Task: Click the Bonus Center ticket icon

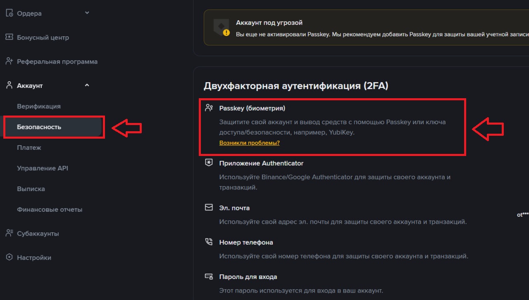Action: point(9,37)
